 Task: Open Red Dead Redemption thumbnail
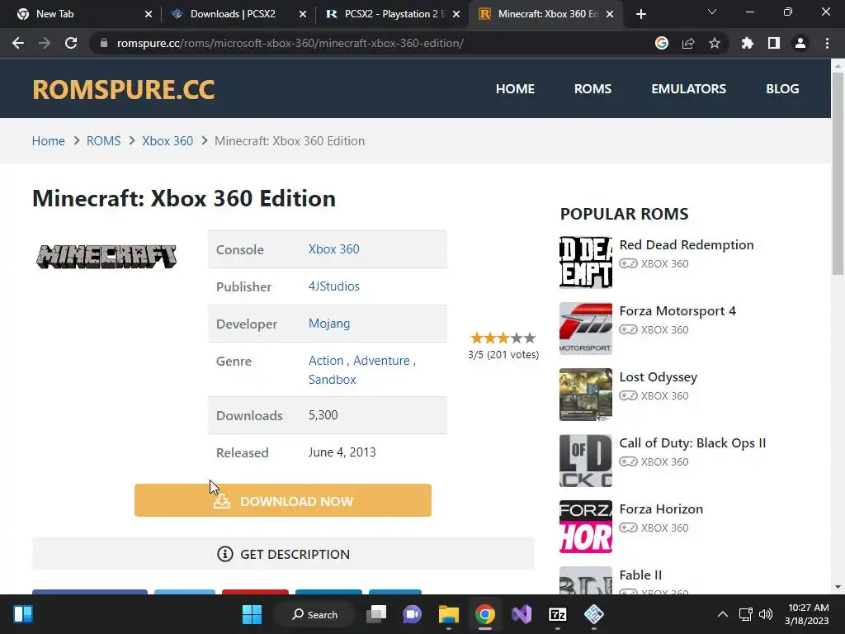(x=586, y=263)
